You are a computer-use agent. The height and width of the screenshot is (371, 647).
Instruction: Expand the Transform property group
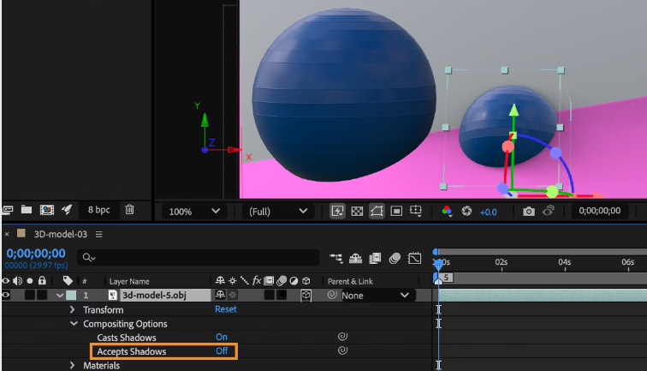pyautogui.click(x=74, y=309)
